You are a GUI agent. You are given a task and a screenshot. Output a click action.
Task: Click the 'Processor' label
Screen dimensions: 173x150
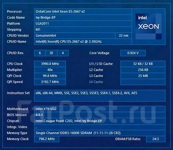pyautogui.click(x=14, y=11)
